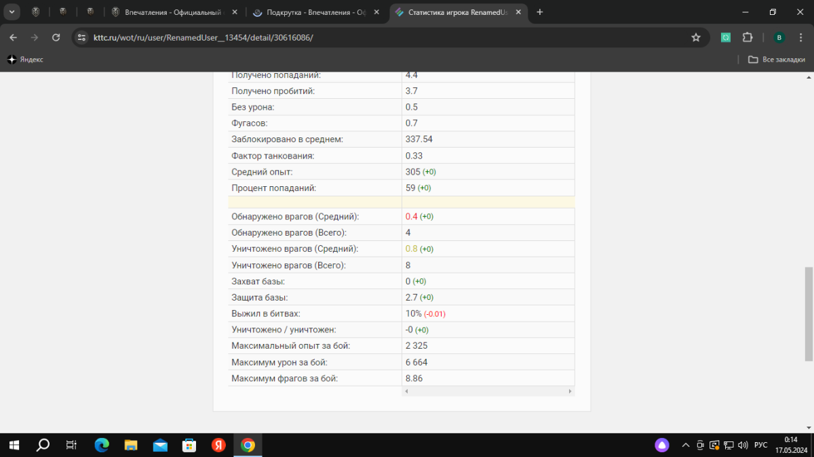Open the network status tray icon
Viewport: 814px width, 457px height.
click(x=729, y=445)
